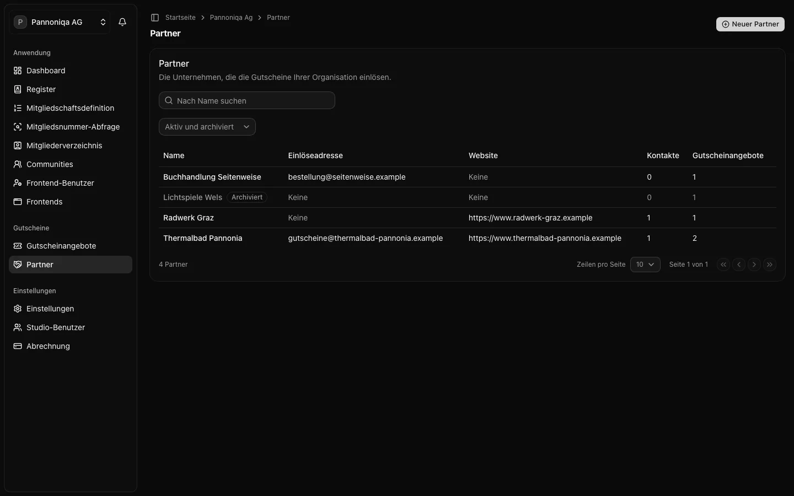This screenshot has width=794, height=496.
Task: Click the Gutscheinangebote column header
Action: [728, 155]
